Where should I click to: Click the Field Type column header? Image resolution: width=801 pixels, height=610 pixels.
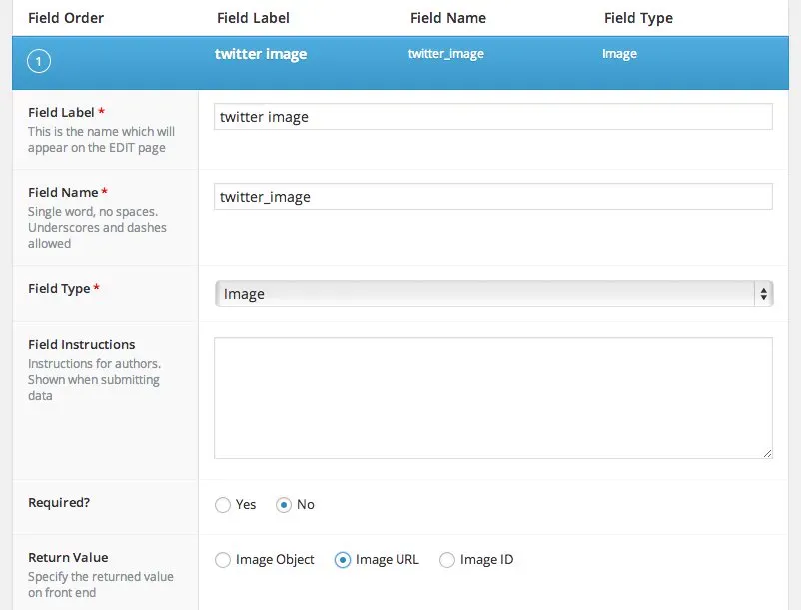click(x=638, y=17)
